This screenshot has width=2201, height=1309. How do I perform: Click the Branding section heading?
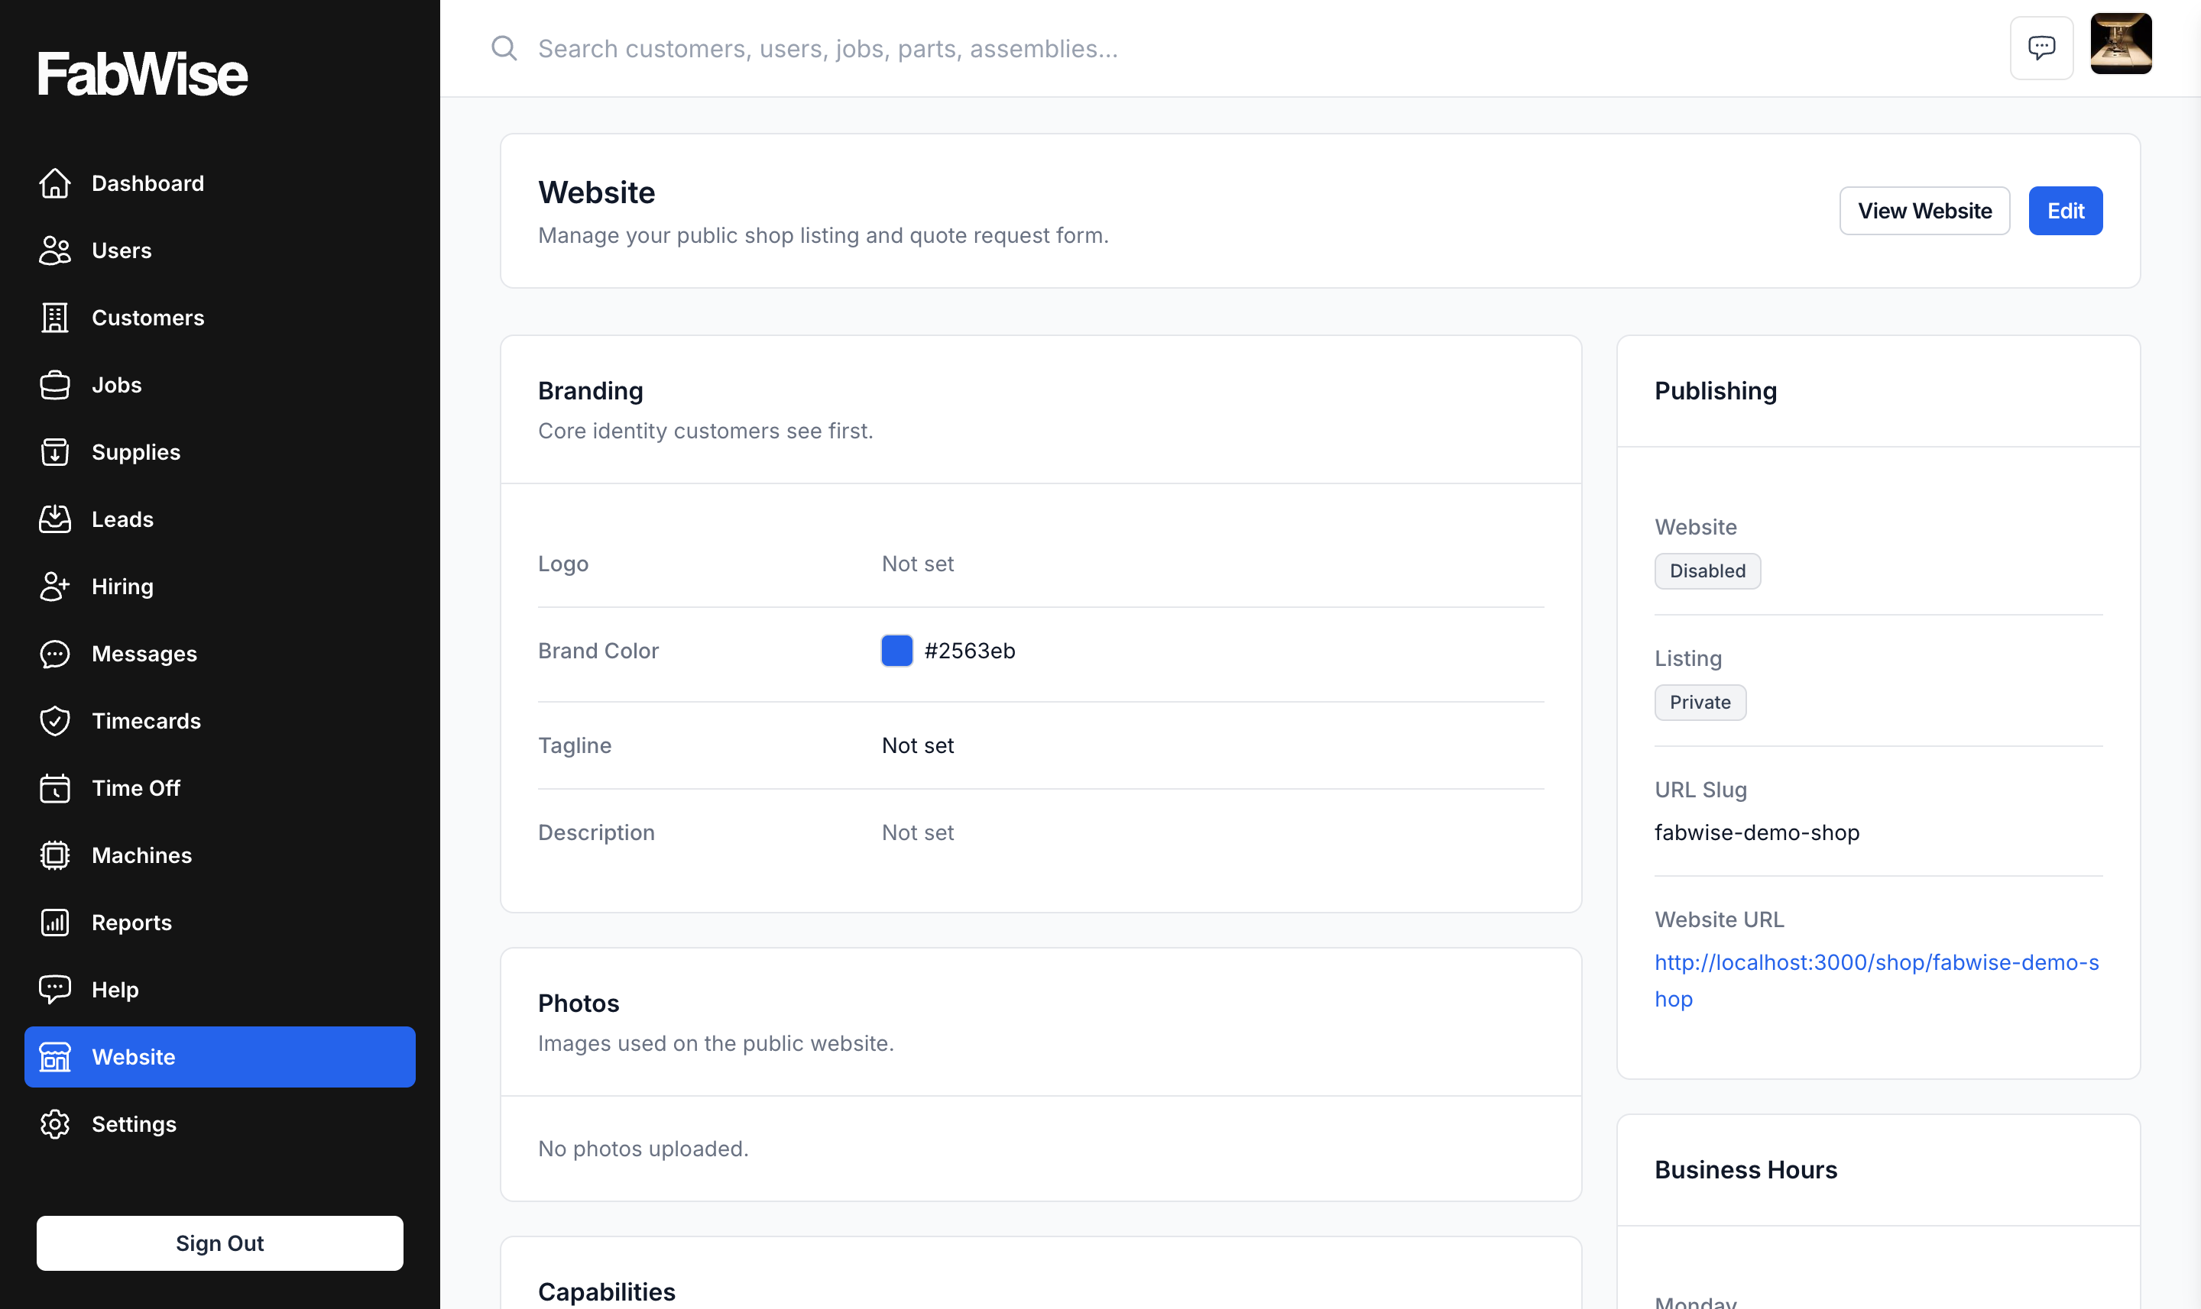pos(591,391)
